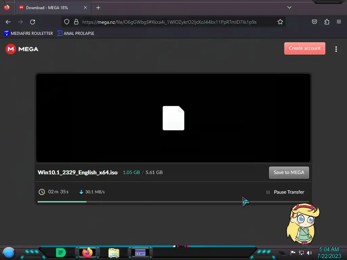The width and height of the screenshot is (347, 260).
Task: Select the Download - MEGA 18% tab
Action: click(53, 8)
